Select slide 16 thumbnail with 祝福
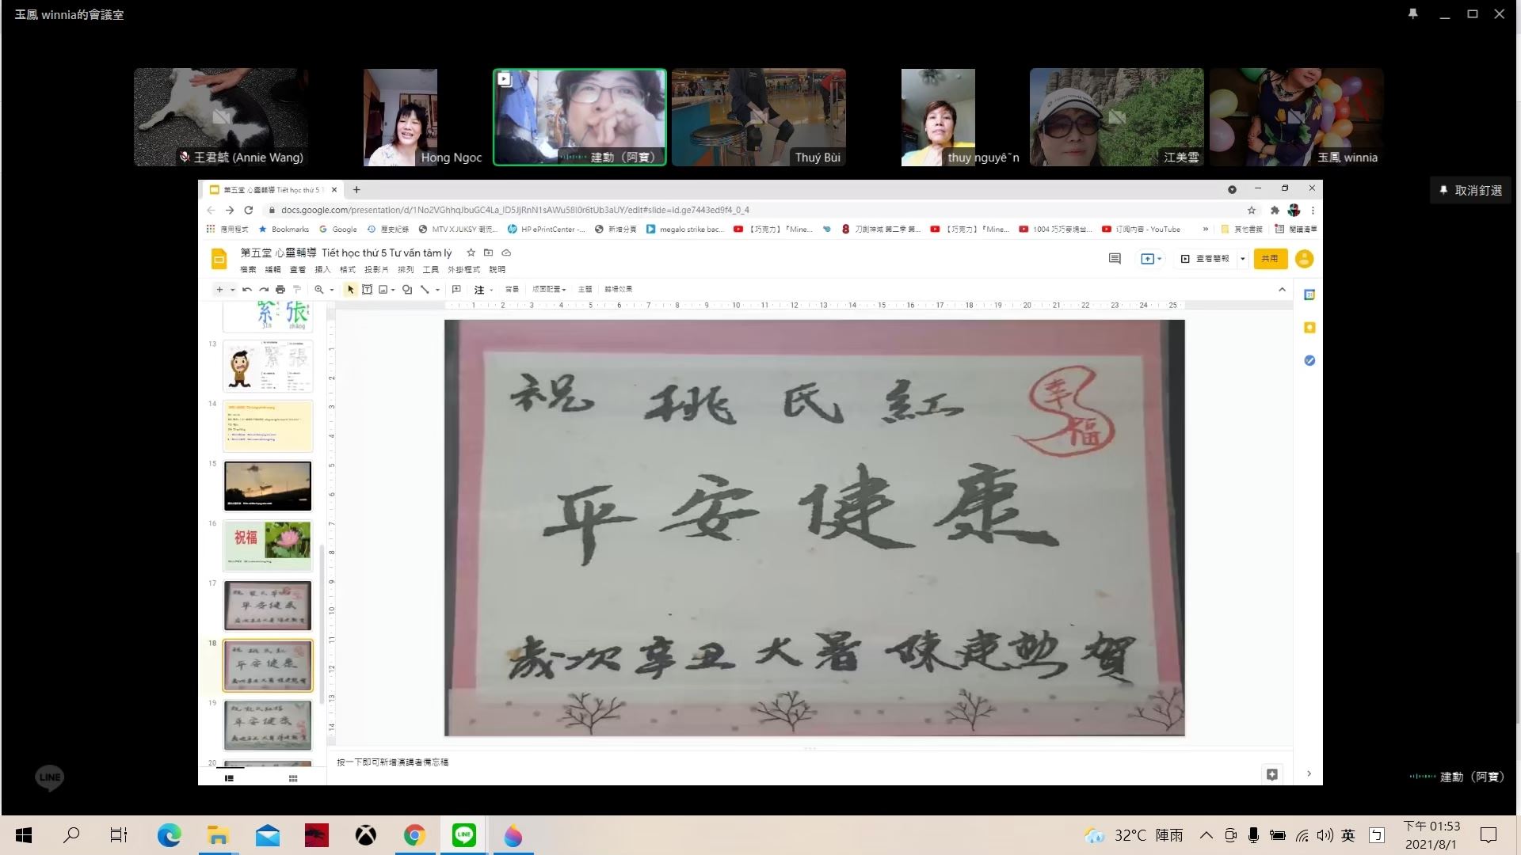 268,545
